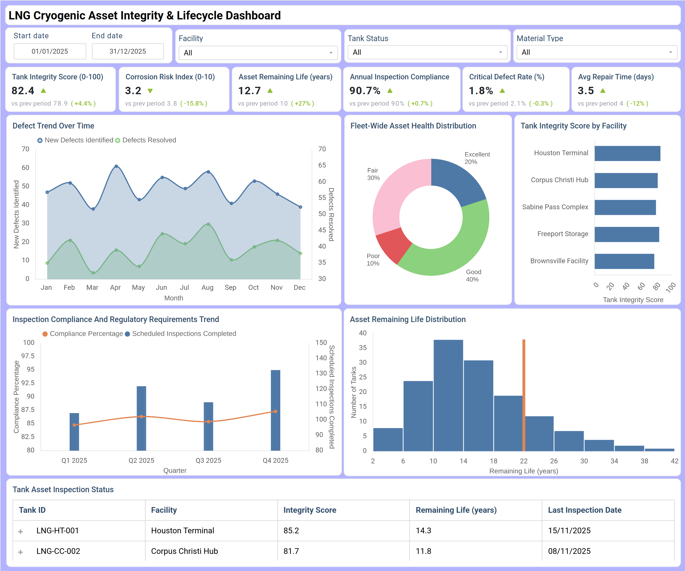Click the Defect Trend Over Time title

[x=53, y=126]
